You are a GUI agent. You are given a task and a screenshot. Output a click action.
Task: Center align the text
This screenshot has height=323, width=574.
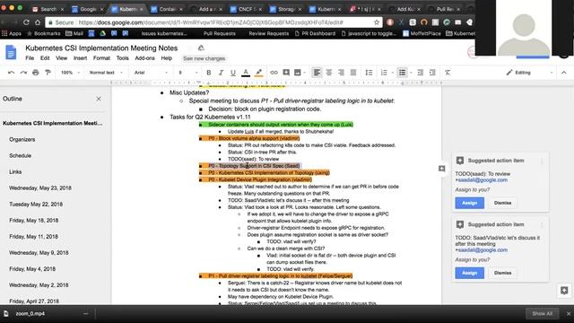tap(329, 73)
